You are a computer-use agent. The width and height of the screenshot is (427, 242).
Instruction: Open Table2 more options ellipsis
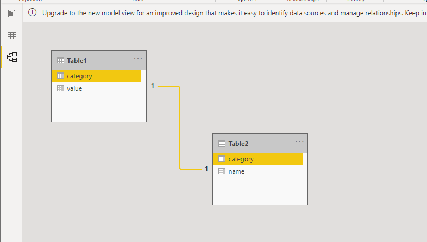pos(299,142)
